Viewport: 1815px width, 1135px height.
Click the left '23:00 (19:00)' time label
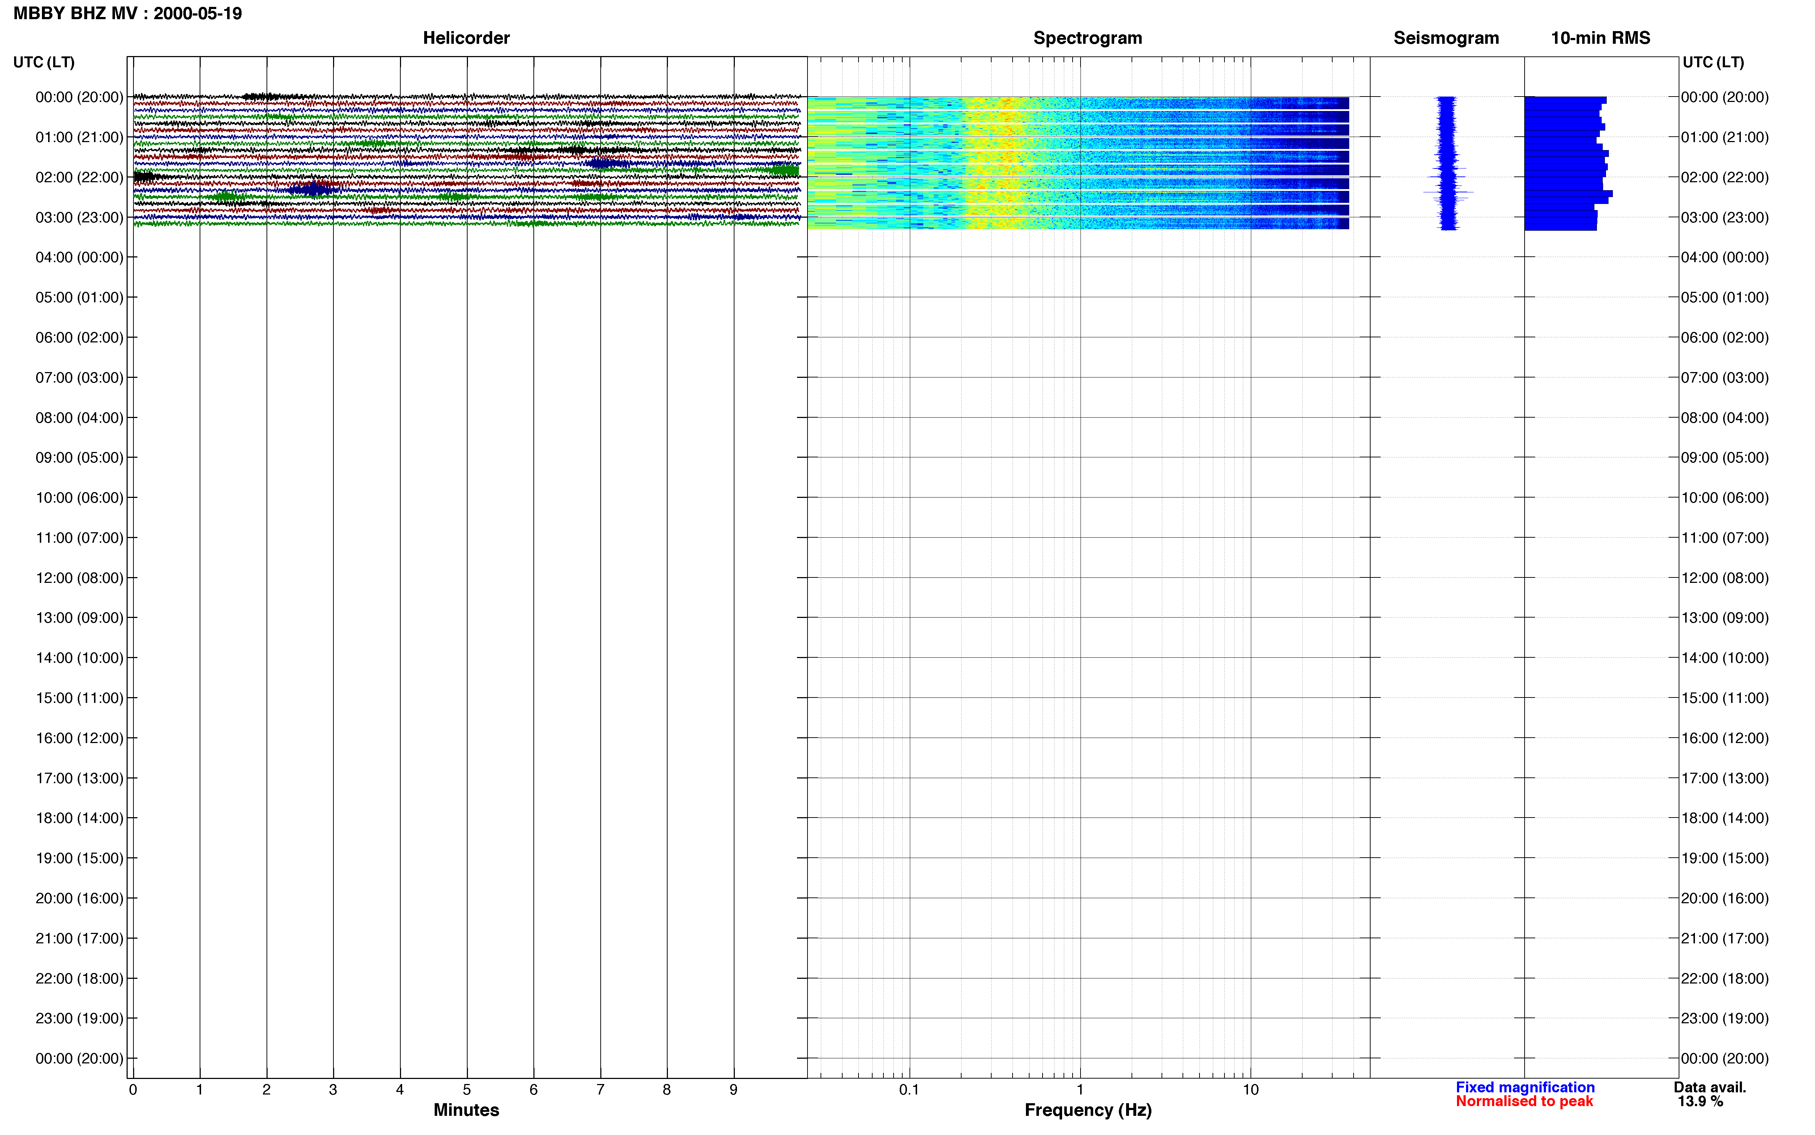(x=80, y=1019)
